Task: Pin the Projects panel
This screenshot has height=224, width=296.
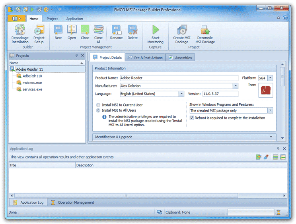Action: coord(76,55)
